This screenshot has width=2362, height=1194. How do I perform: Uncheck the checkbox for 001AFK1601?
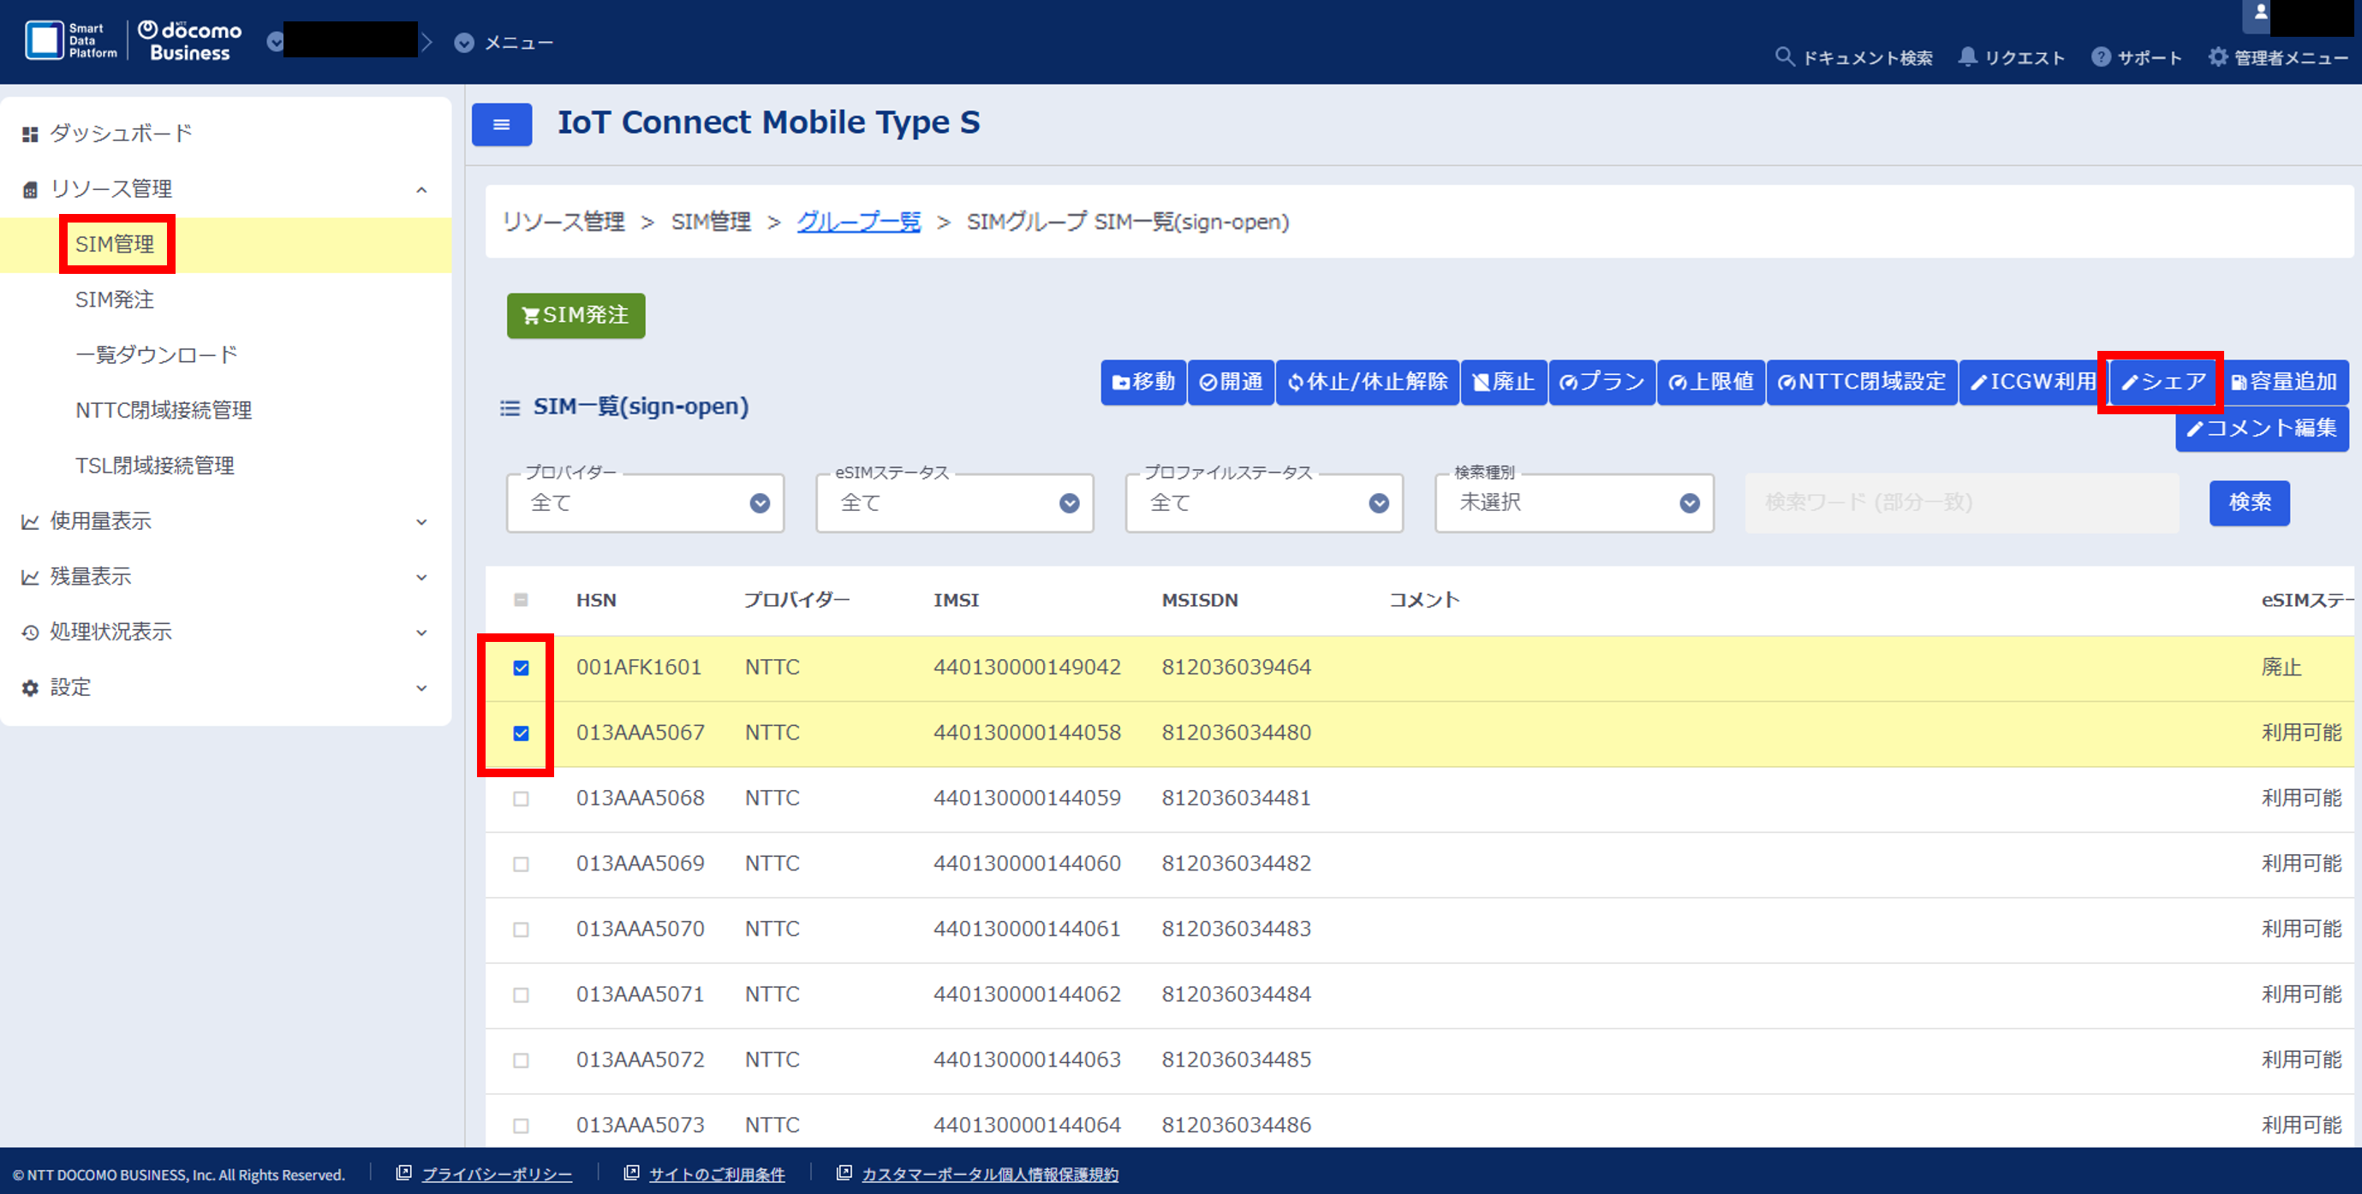tap(522, 668)
